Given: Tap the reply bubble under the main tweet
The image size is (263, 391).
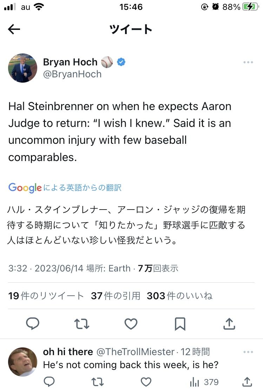Looking at the screenshot, I should tap(33, 324).
